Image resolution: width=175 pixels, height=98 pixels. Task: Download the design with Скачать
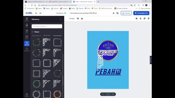coord(126,13)
